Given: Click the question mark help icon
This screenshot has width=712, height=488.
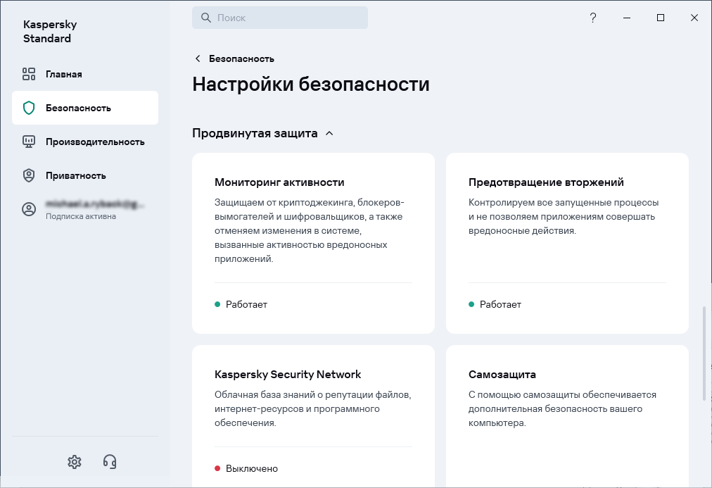Looking at the screenshot, I should [x=593, y=18].
